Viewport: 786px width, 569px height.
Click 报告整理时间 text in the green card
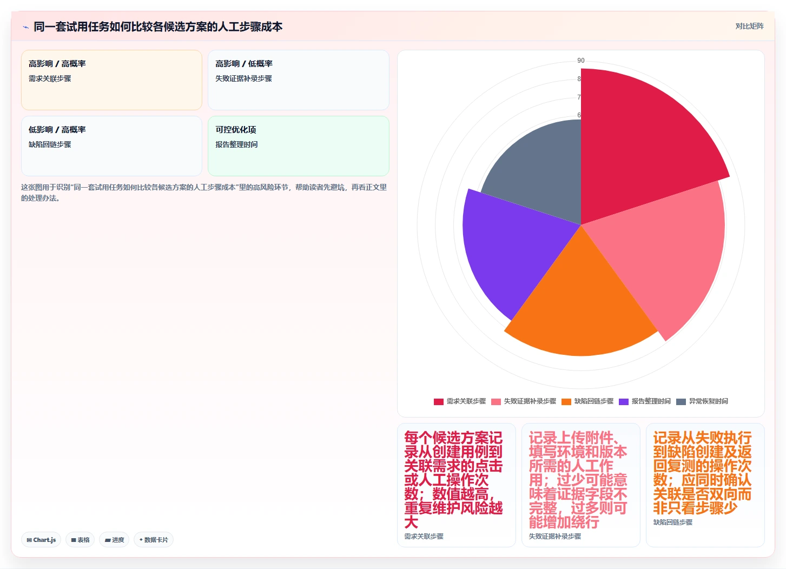(236, 144)
